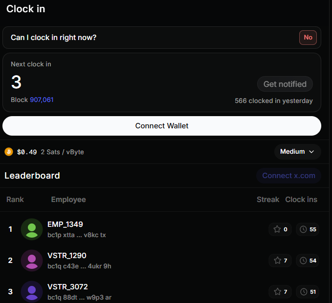Click the star streak icon for VSTR_1290
Screen dimensions: 332x303
click(277, 261)
